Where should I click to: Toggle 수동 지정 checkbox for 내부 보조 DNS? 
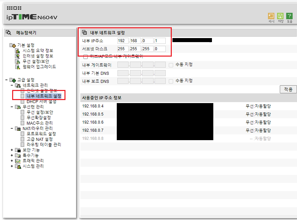[x=171, y=81]
